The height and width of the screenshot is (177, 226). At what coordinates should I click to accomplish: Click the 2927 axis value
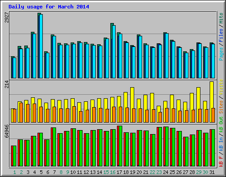tap(7, 18)
